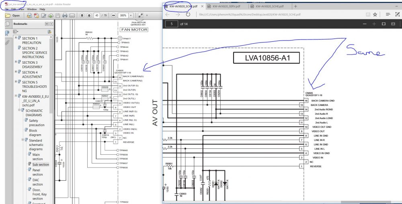Click the Edge Reading view book icon
The image size is (402, 204).
pyautogui.click(x=368, y=14)
